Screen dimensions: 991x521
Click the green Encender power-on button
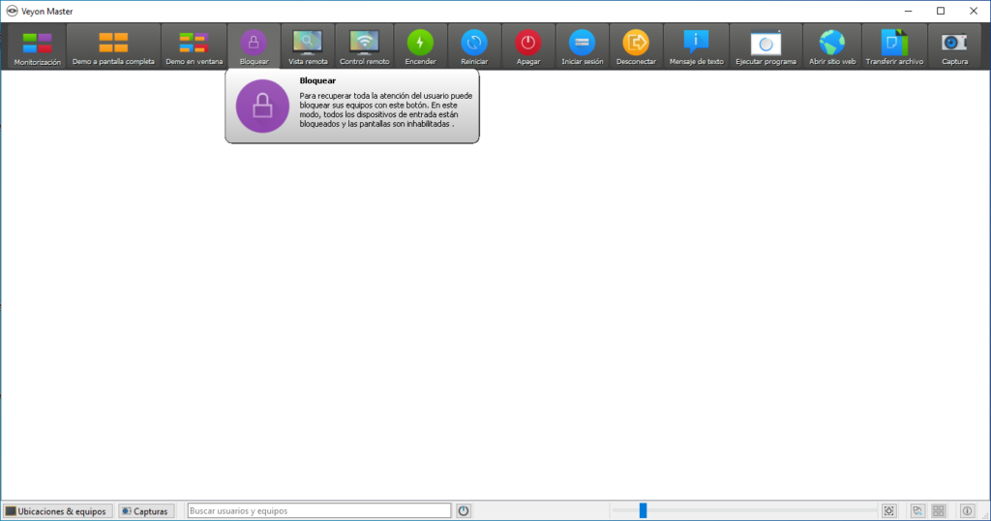pos(420,46)
